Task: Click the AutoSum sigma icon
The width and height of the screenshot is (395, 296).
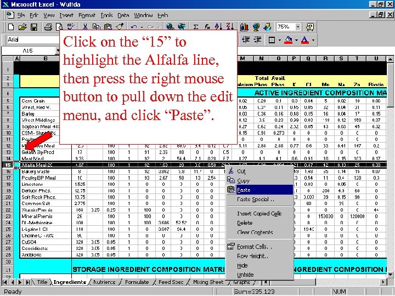Action: click(x=195, y=27)
